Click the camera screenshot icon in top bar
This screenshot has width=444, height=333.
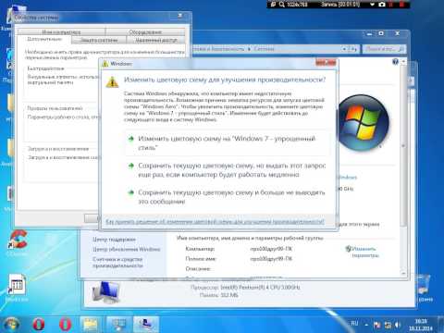coord(382,5)
